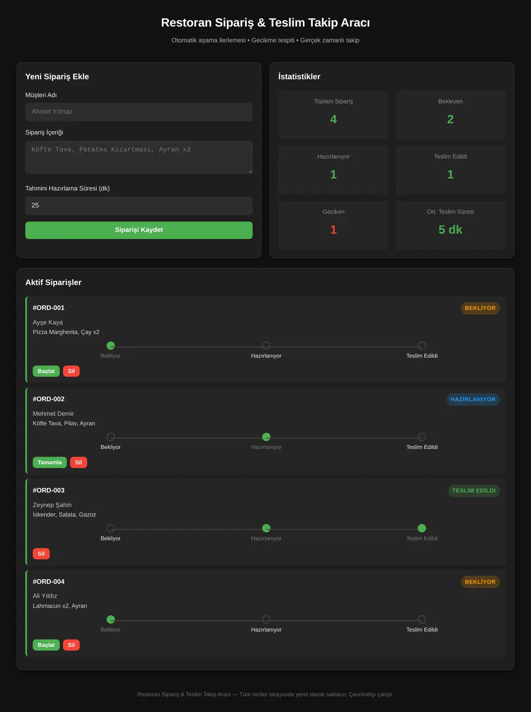Select the preparation time field showing 25
Viewport: 531px width, 712px height.
tap(139, 206)
